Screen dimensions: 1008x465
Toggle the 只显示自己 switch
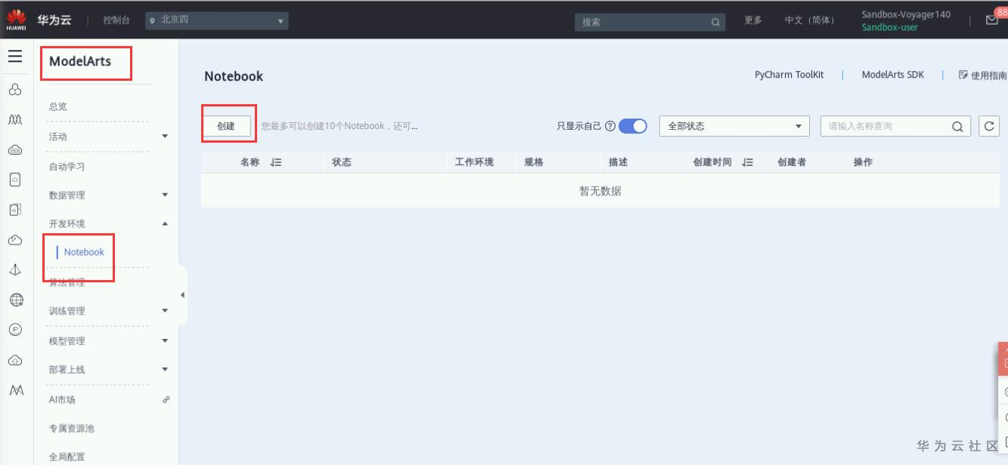[x=633, y=126]
